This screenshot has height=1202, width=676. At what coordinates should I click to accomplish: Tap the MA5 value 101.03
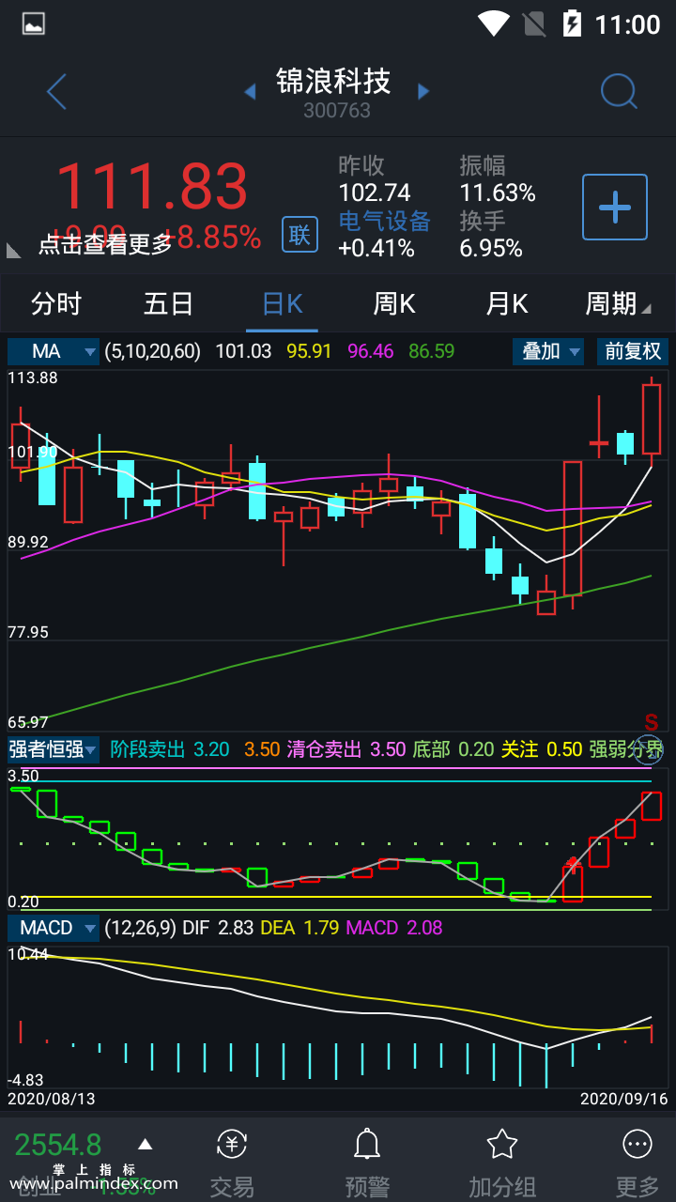pos(243,351)
